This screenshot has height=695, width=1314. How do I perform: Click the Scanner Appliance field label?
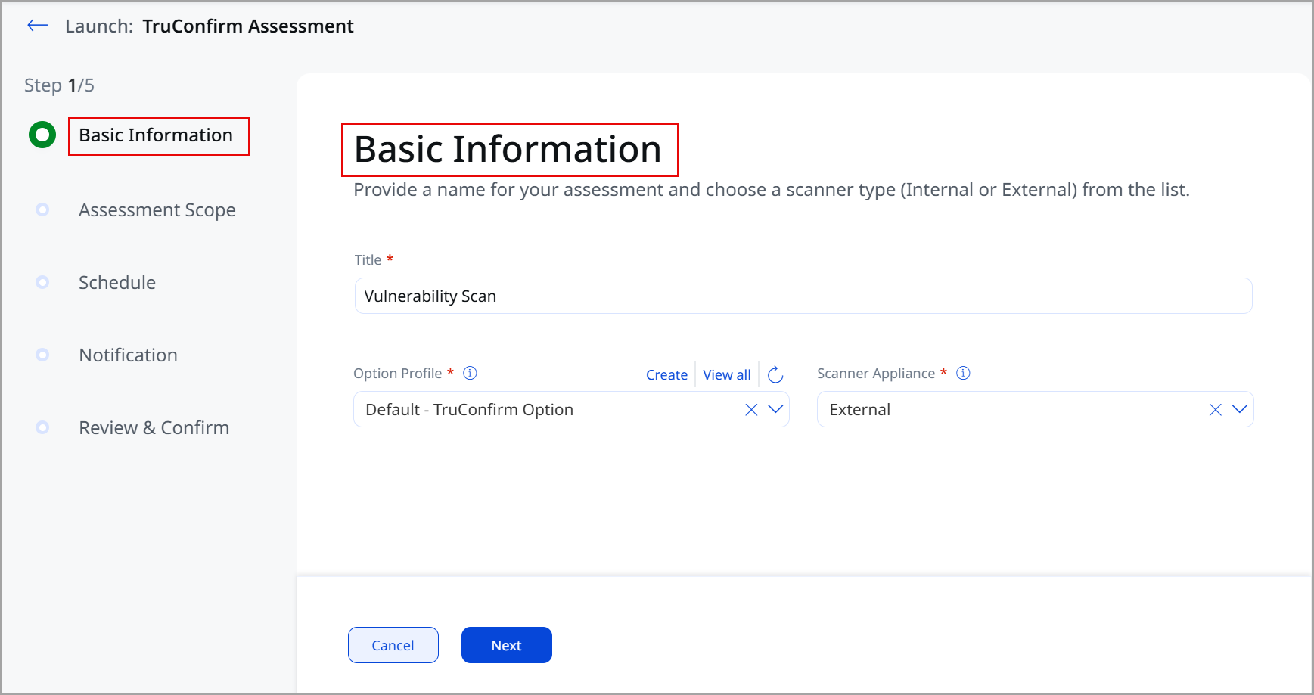click(876, 373)
